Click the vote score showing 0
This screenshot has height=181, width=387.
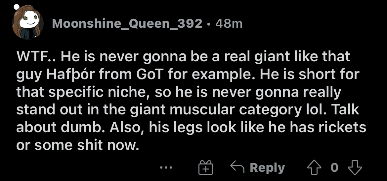(334, 167)
